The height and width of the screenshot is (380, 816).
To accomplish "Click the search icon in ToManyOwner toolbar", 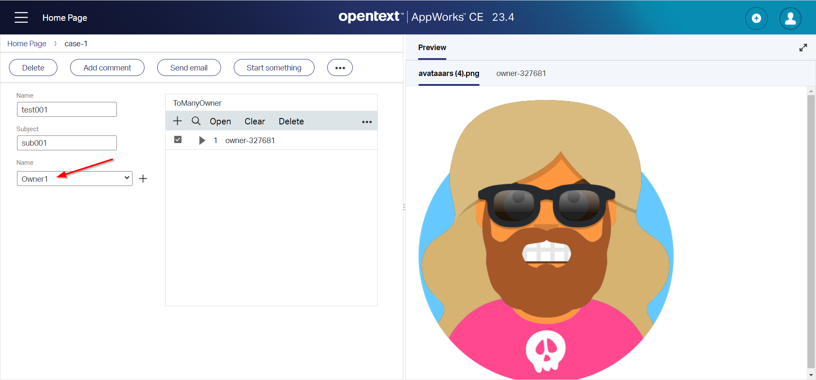I will (x=196, y=121).
